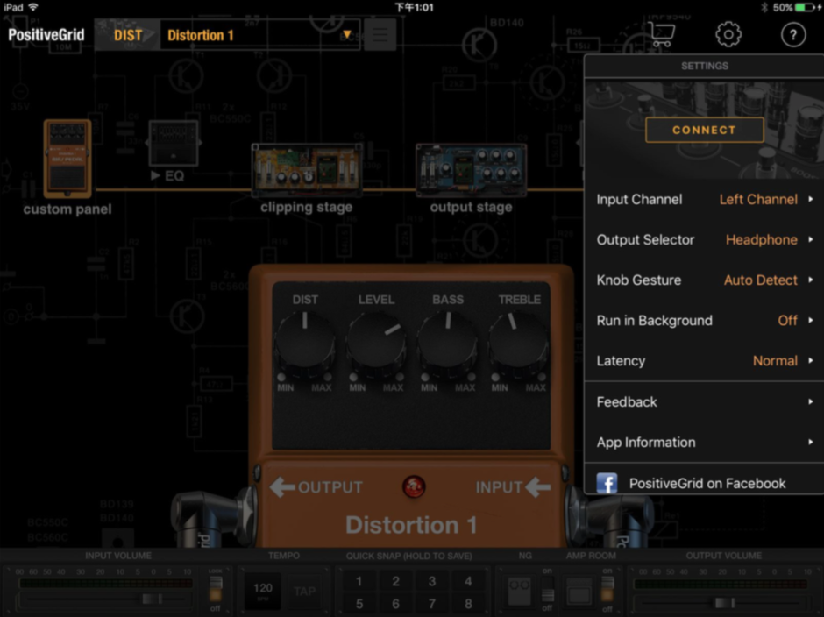Select quick snap slot 2

(x=395, y=581)
